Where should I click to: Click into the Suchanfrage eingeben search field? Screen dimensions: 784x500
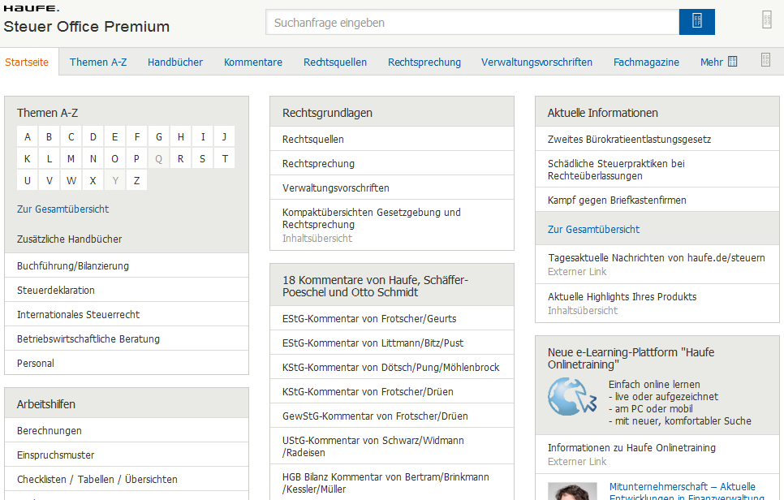click(472, 23)
